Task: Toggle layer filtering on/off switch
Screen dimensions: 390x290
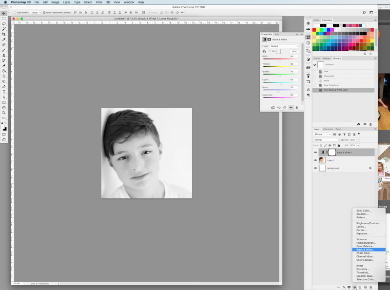Action: [x=359, y=134]
